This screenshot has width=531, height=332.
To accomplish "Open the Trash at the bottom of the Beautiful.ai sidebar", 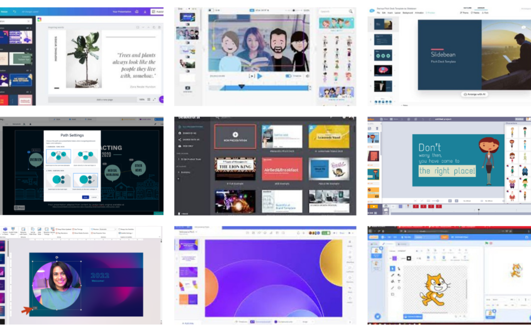I will coord(183,214).
